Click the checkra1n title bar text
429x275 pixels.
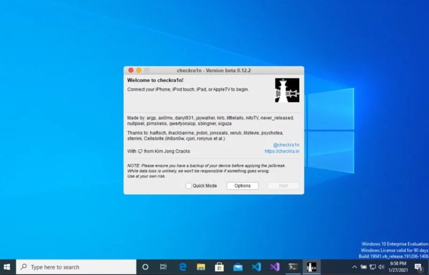tap(213, 71)
